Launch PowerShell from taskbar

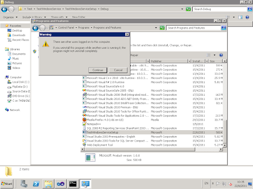point(36,184)
